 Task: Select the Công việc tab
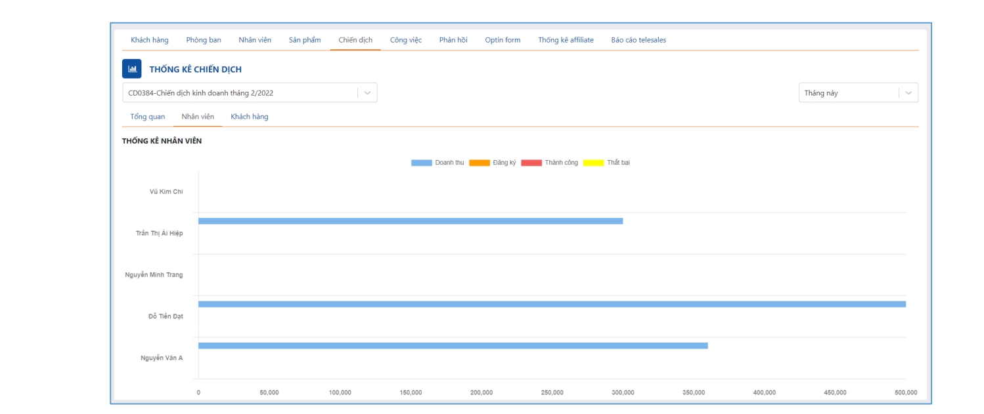[406, 40]
